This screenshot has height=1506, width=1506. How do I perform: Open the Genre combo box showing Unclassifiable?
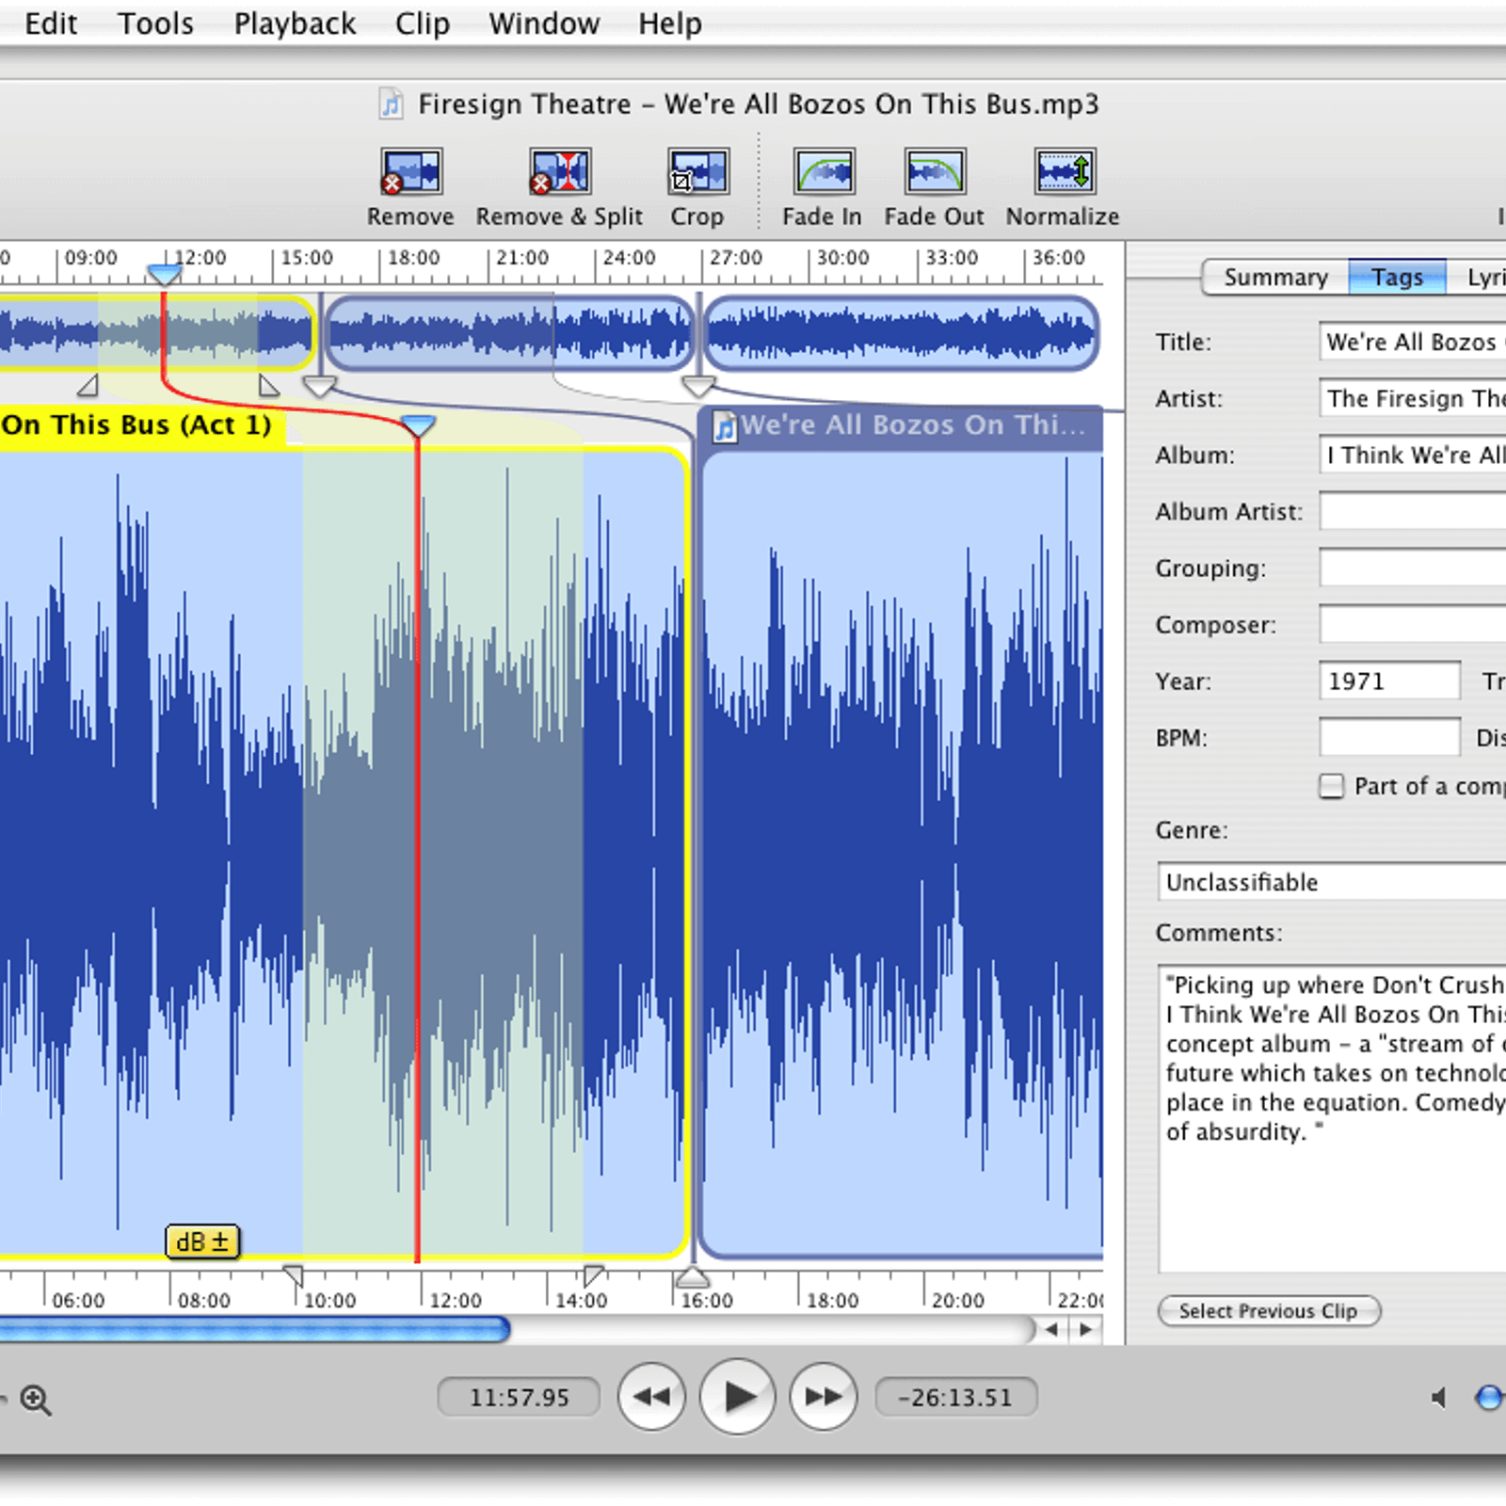point(1332,882)
